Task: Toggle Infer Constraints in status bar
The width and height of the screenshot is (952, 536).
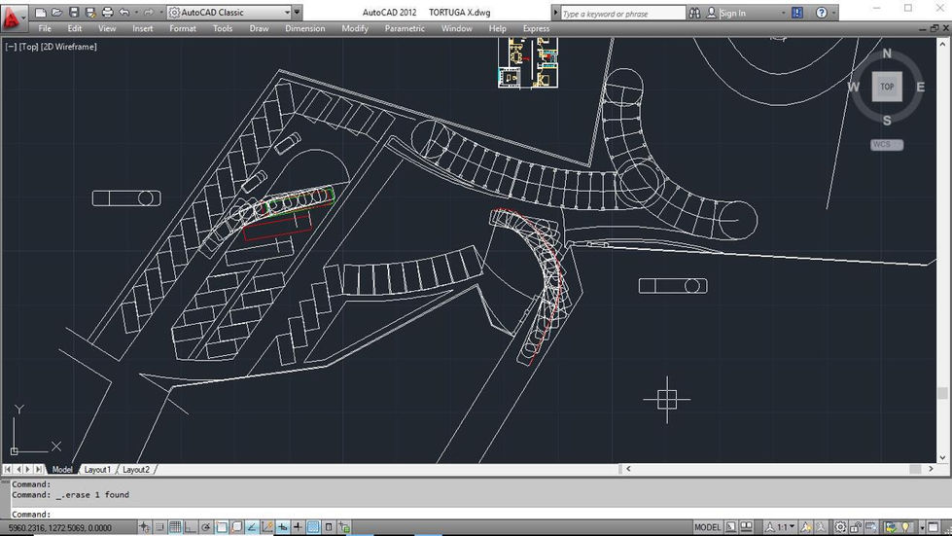Action: [144, 527]
